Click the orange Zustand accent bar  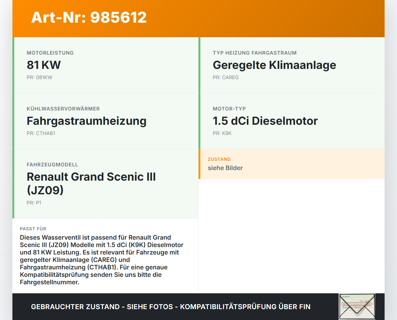pos(199,164)
